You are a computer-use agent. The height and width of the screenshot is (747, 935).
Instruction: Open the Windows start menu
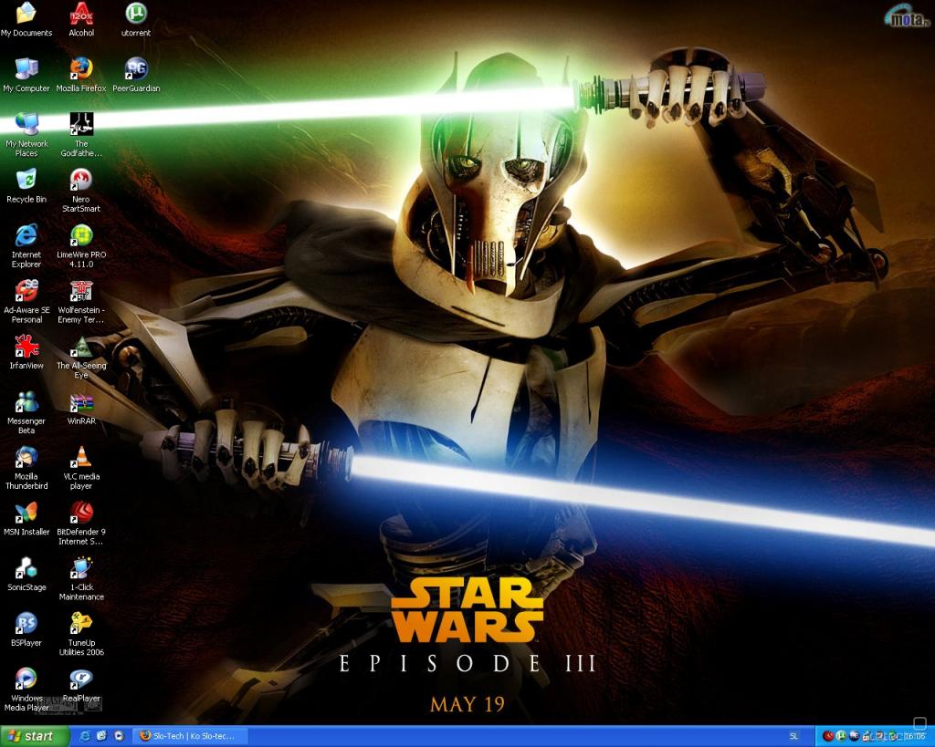coord(35,736)
